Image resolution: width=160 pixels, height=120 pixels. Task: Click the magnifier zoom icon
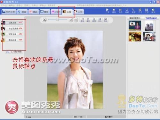coord(44,20)
